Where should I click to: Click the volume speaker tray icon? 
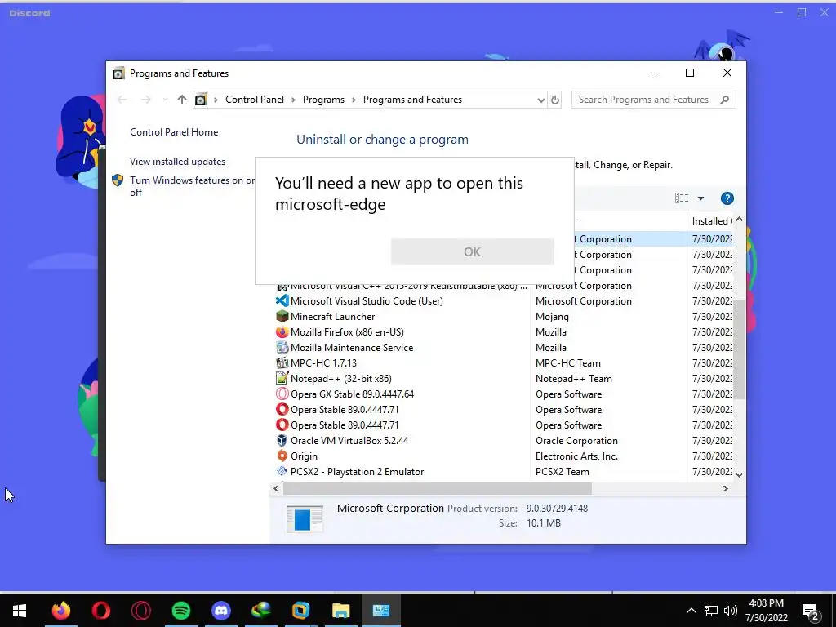coord(731,611)
